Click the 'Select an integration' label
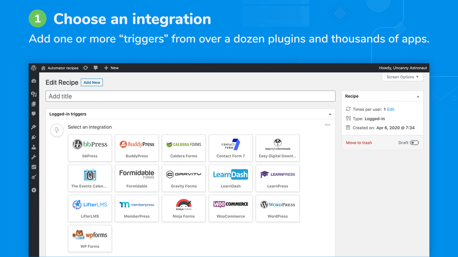The image size is (458, 257). tap(90, 127)
